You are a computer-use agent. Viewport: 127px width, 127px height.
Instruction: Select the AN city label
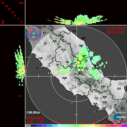[83, 38]
